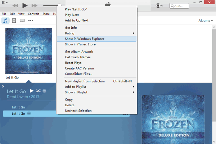
Task: Adjust the volume slider knob
Action: point(59,6)
